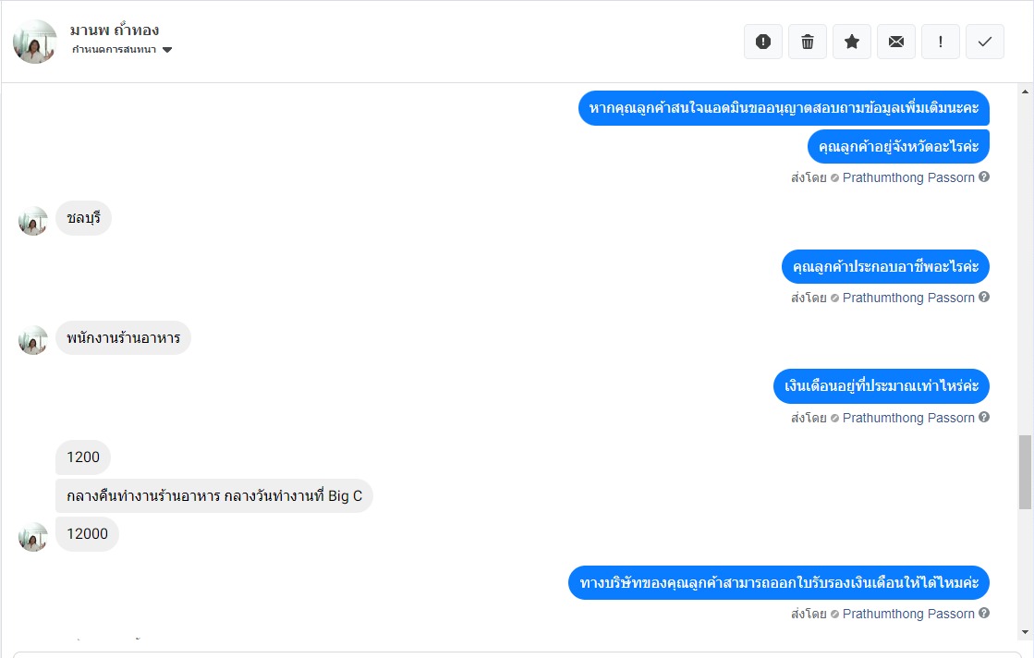The height and width of the screenshot is (658, 1034).
Task: Mark the conversation done with the checkmark icon
Action: [985, 42]
